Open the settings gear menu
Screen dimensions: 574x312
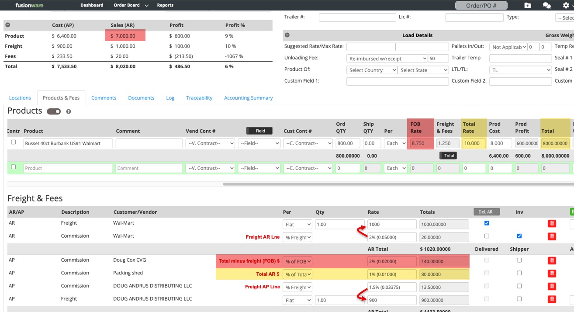point(566,5)
